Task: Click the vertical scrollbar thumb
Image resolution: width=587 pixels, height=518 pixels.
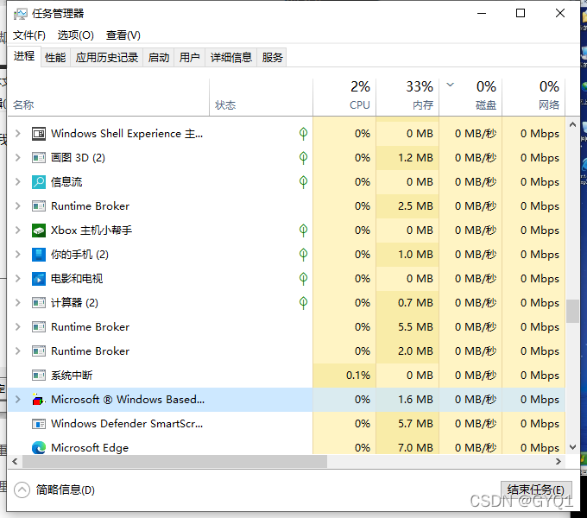Action: [572, 311]
